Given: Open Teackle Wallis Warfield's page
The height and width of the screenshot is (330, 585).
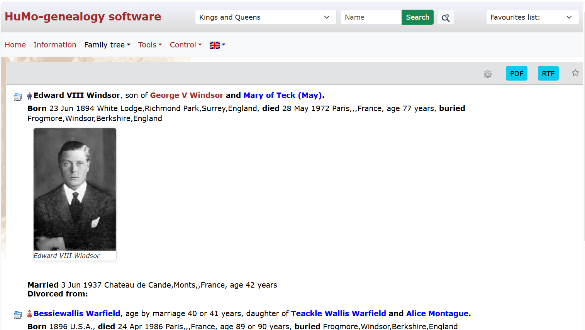Looking at the screenshot, I should pyautogui.click(x=338, y=313).
